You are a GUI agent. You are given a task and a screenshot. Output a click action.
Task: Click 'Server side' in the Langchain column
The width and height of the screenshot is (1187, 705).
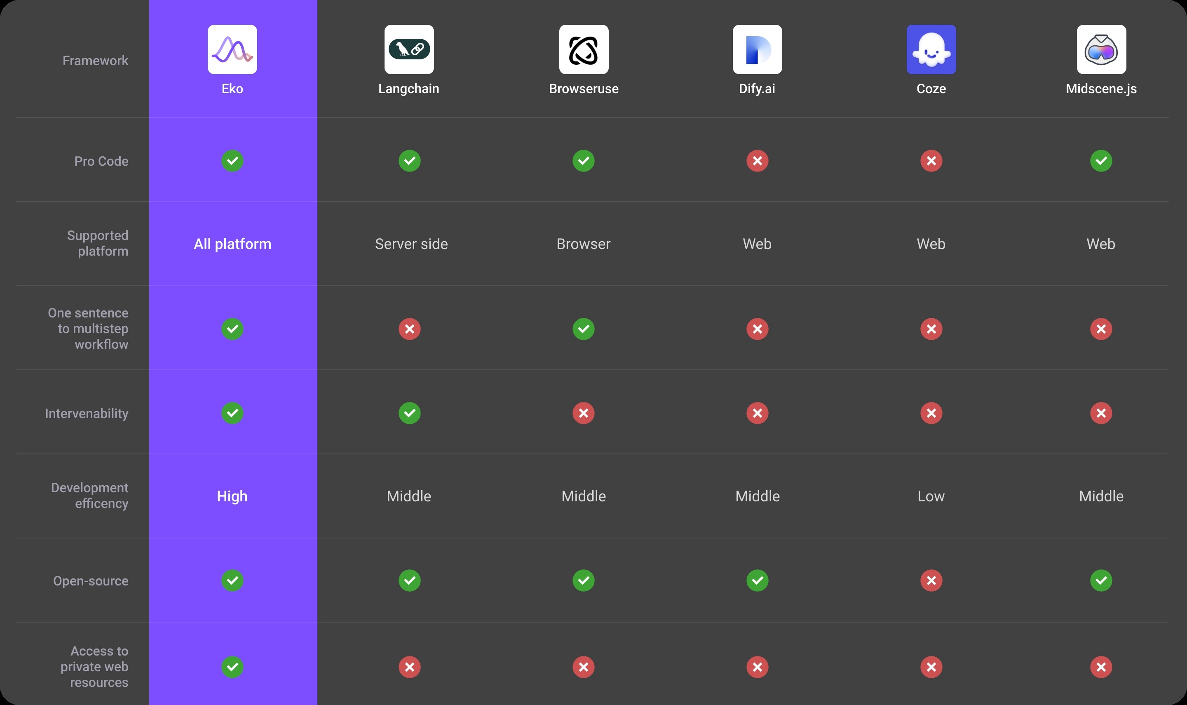[x=411, y=244]
